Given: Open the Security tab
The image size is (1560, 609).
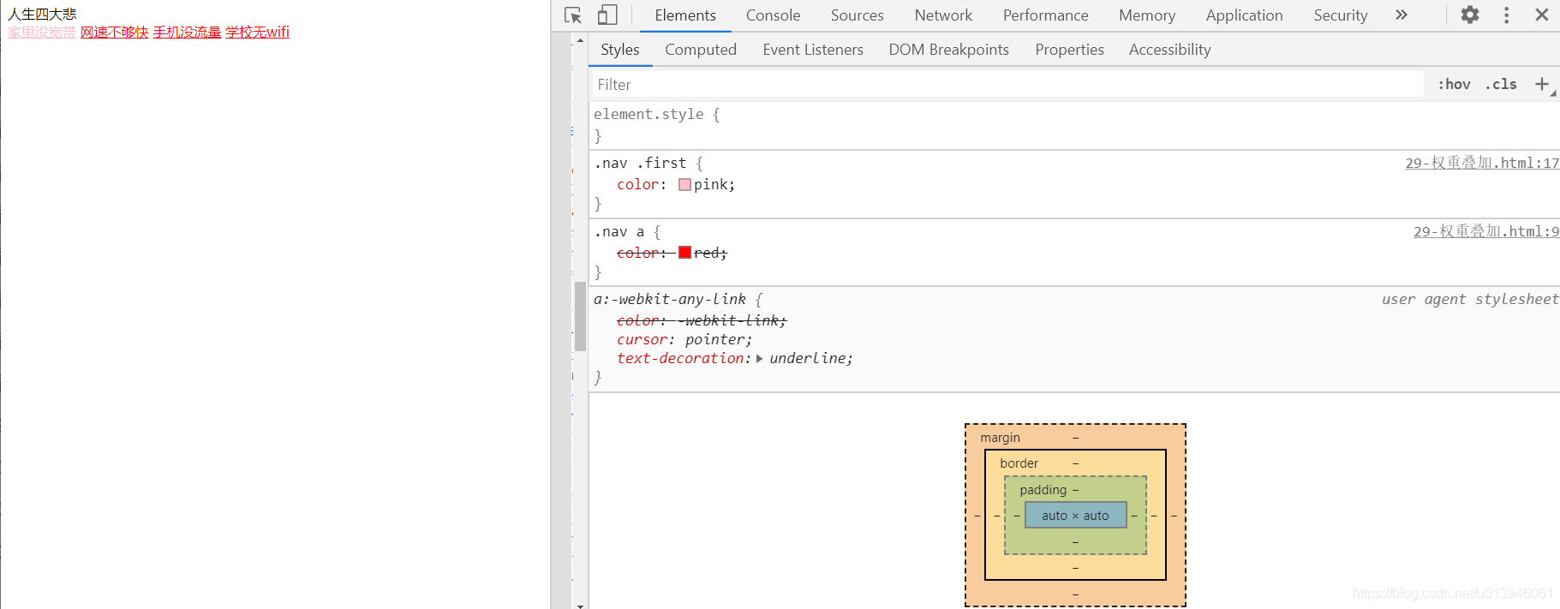Looking at the screenshot, I should (x=1340, y=15).
